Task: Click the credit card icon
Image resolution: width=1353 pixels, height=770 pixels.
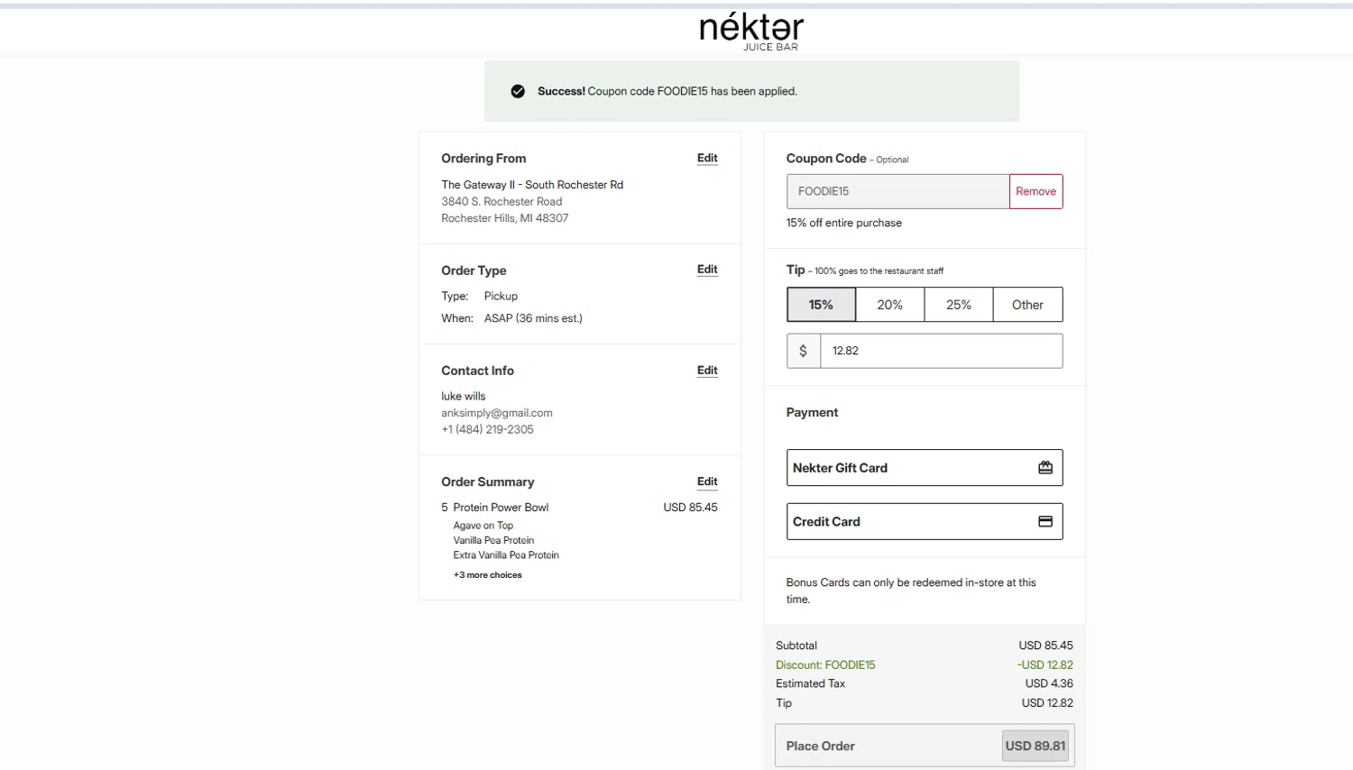Action: [x=1045, y=522]
